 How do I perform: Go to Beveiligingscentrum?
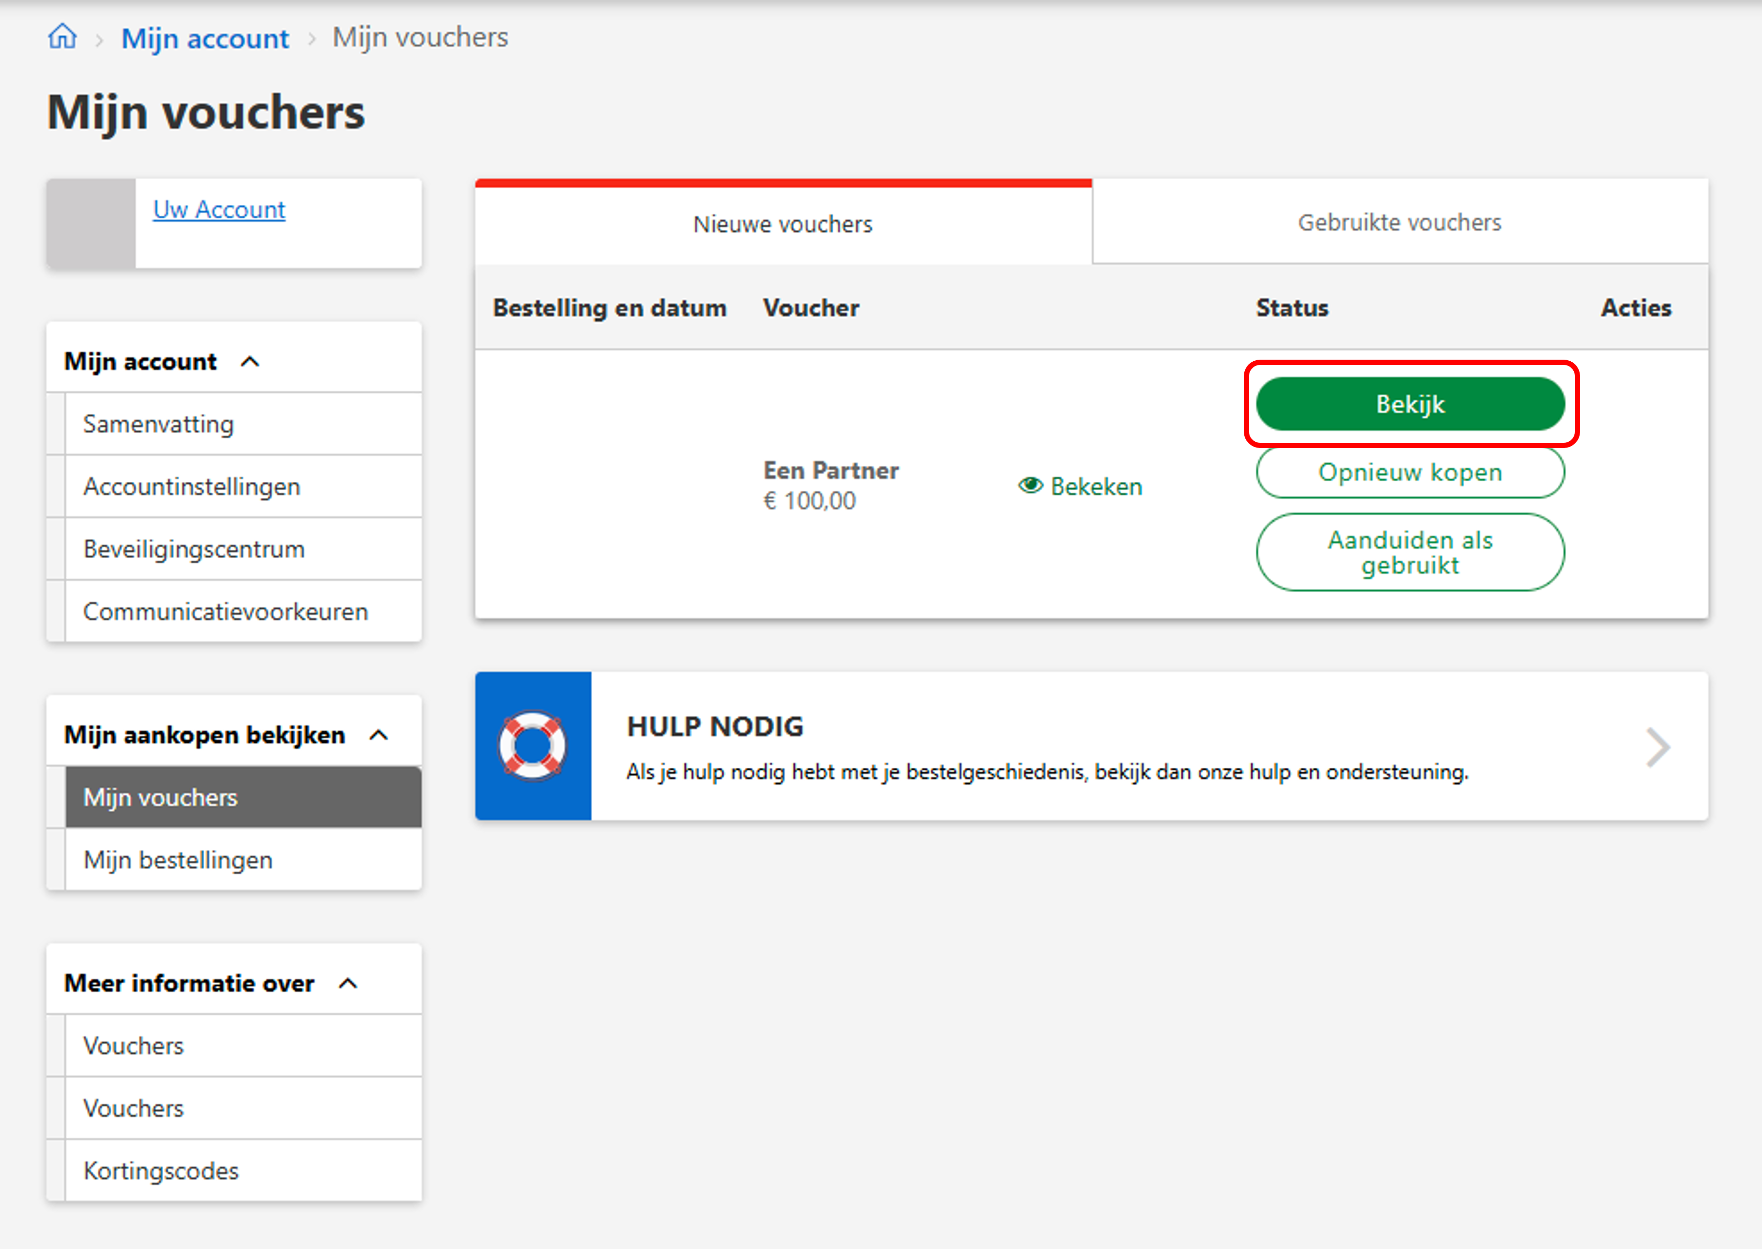tap(243, 548)
